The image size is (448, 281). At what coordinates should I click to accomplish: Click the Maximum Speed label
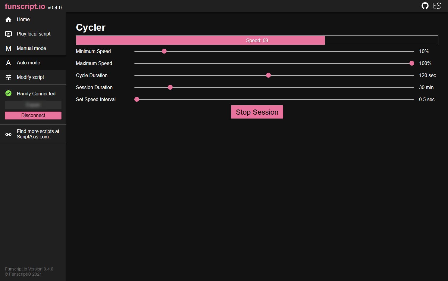pyautogui.click(x=94, y=63)
